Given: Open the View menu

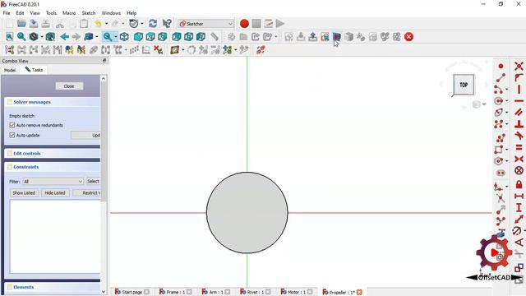Looking at the screenshot, I should [35, 13].
